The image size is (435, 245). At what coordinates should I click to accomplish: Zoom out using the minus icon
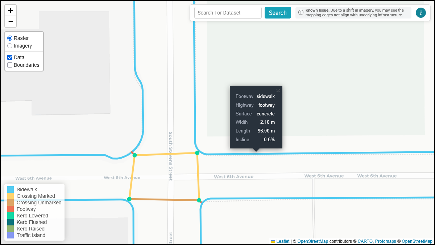click(11, 21)
